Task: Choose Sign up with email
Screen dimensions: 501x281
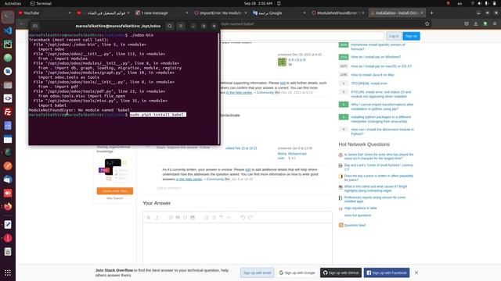Action: pyautogui.click(x=258, y=272)
